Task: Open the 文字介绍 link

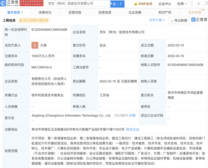Action: pyautogui.click(x=157, y=20)
